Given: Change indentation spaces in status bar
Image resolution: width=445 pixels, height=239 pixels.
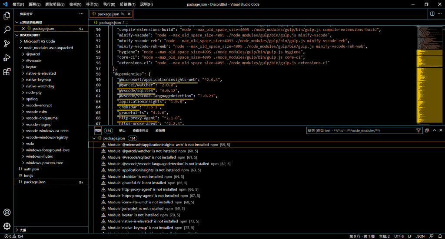Looking at the screenshot, I should 385,236.
